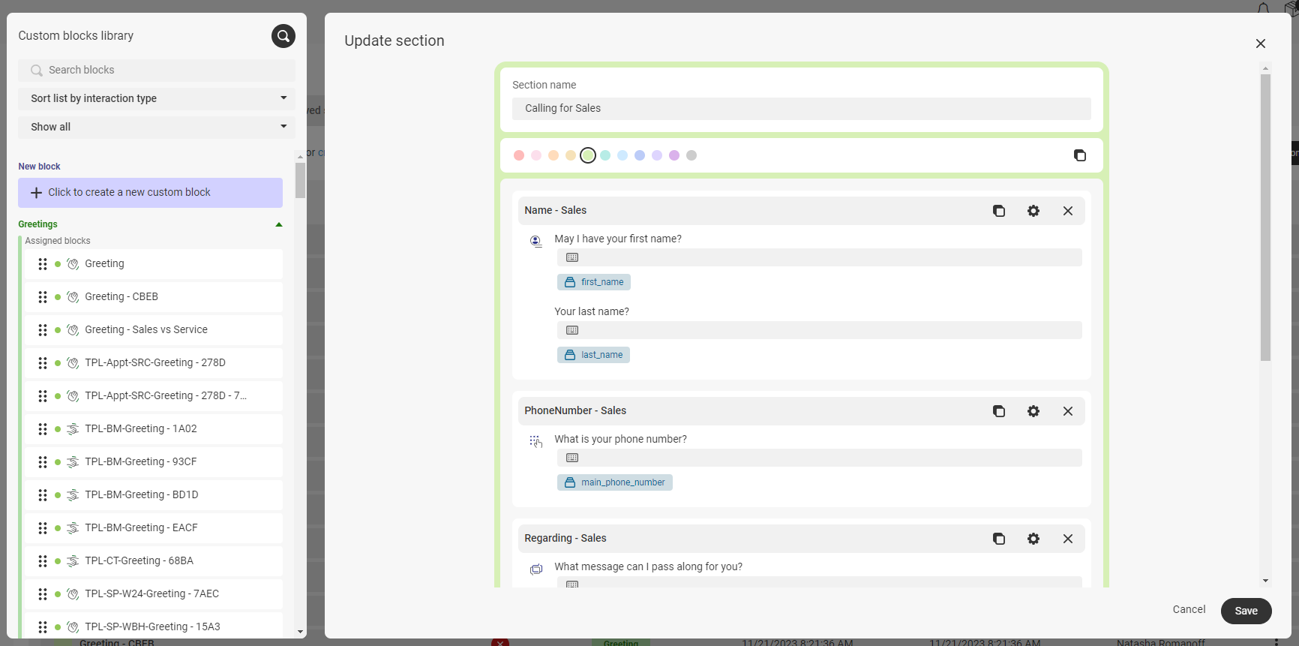Click the last_name variable tag
Screen dimensions: 1299x646
593,355
